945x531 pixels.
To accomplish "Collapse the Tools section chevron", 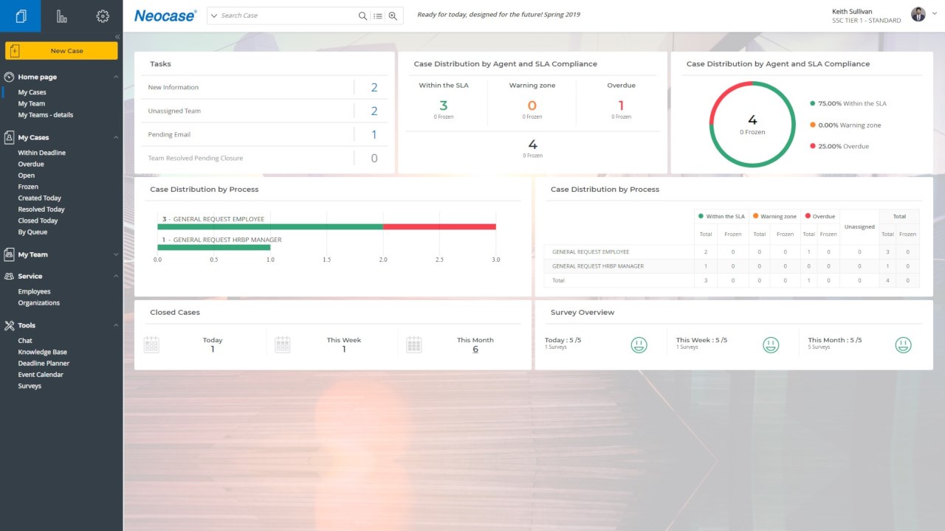I will (x=116, y=325).
